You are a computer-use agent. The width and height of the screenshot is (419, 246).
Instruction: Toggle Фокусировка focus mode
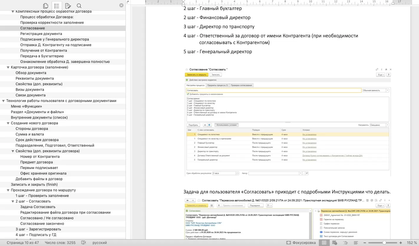[x=301, y=243]
